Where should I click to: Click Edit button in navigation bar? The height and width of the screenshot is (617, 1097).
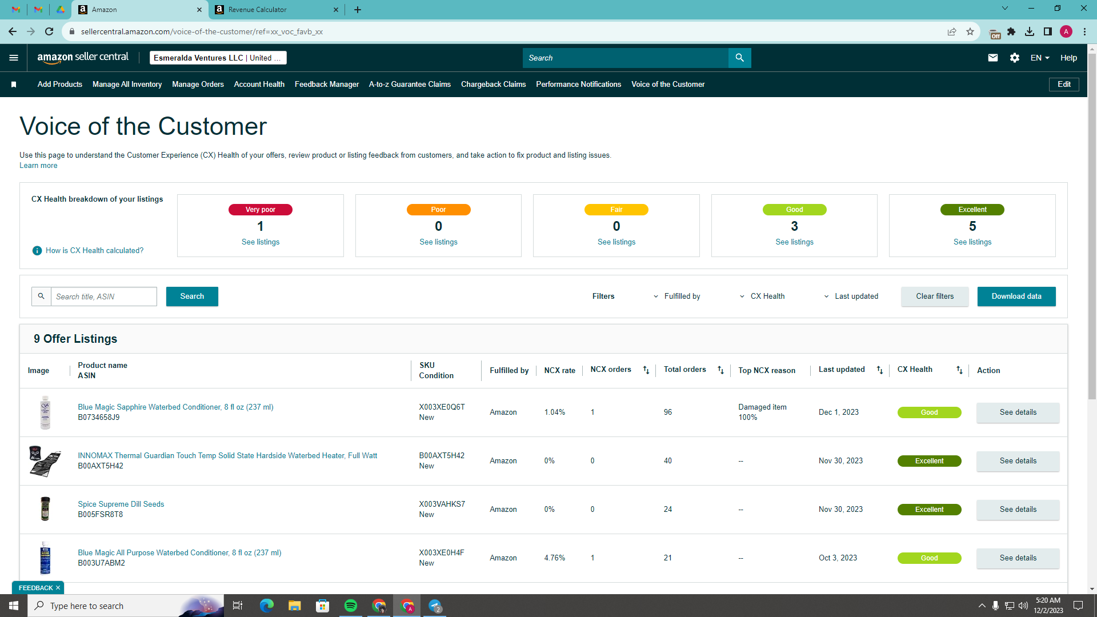1064,85
